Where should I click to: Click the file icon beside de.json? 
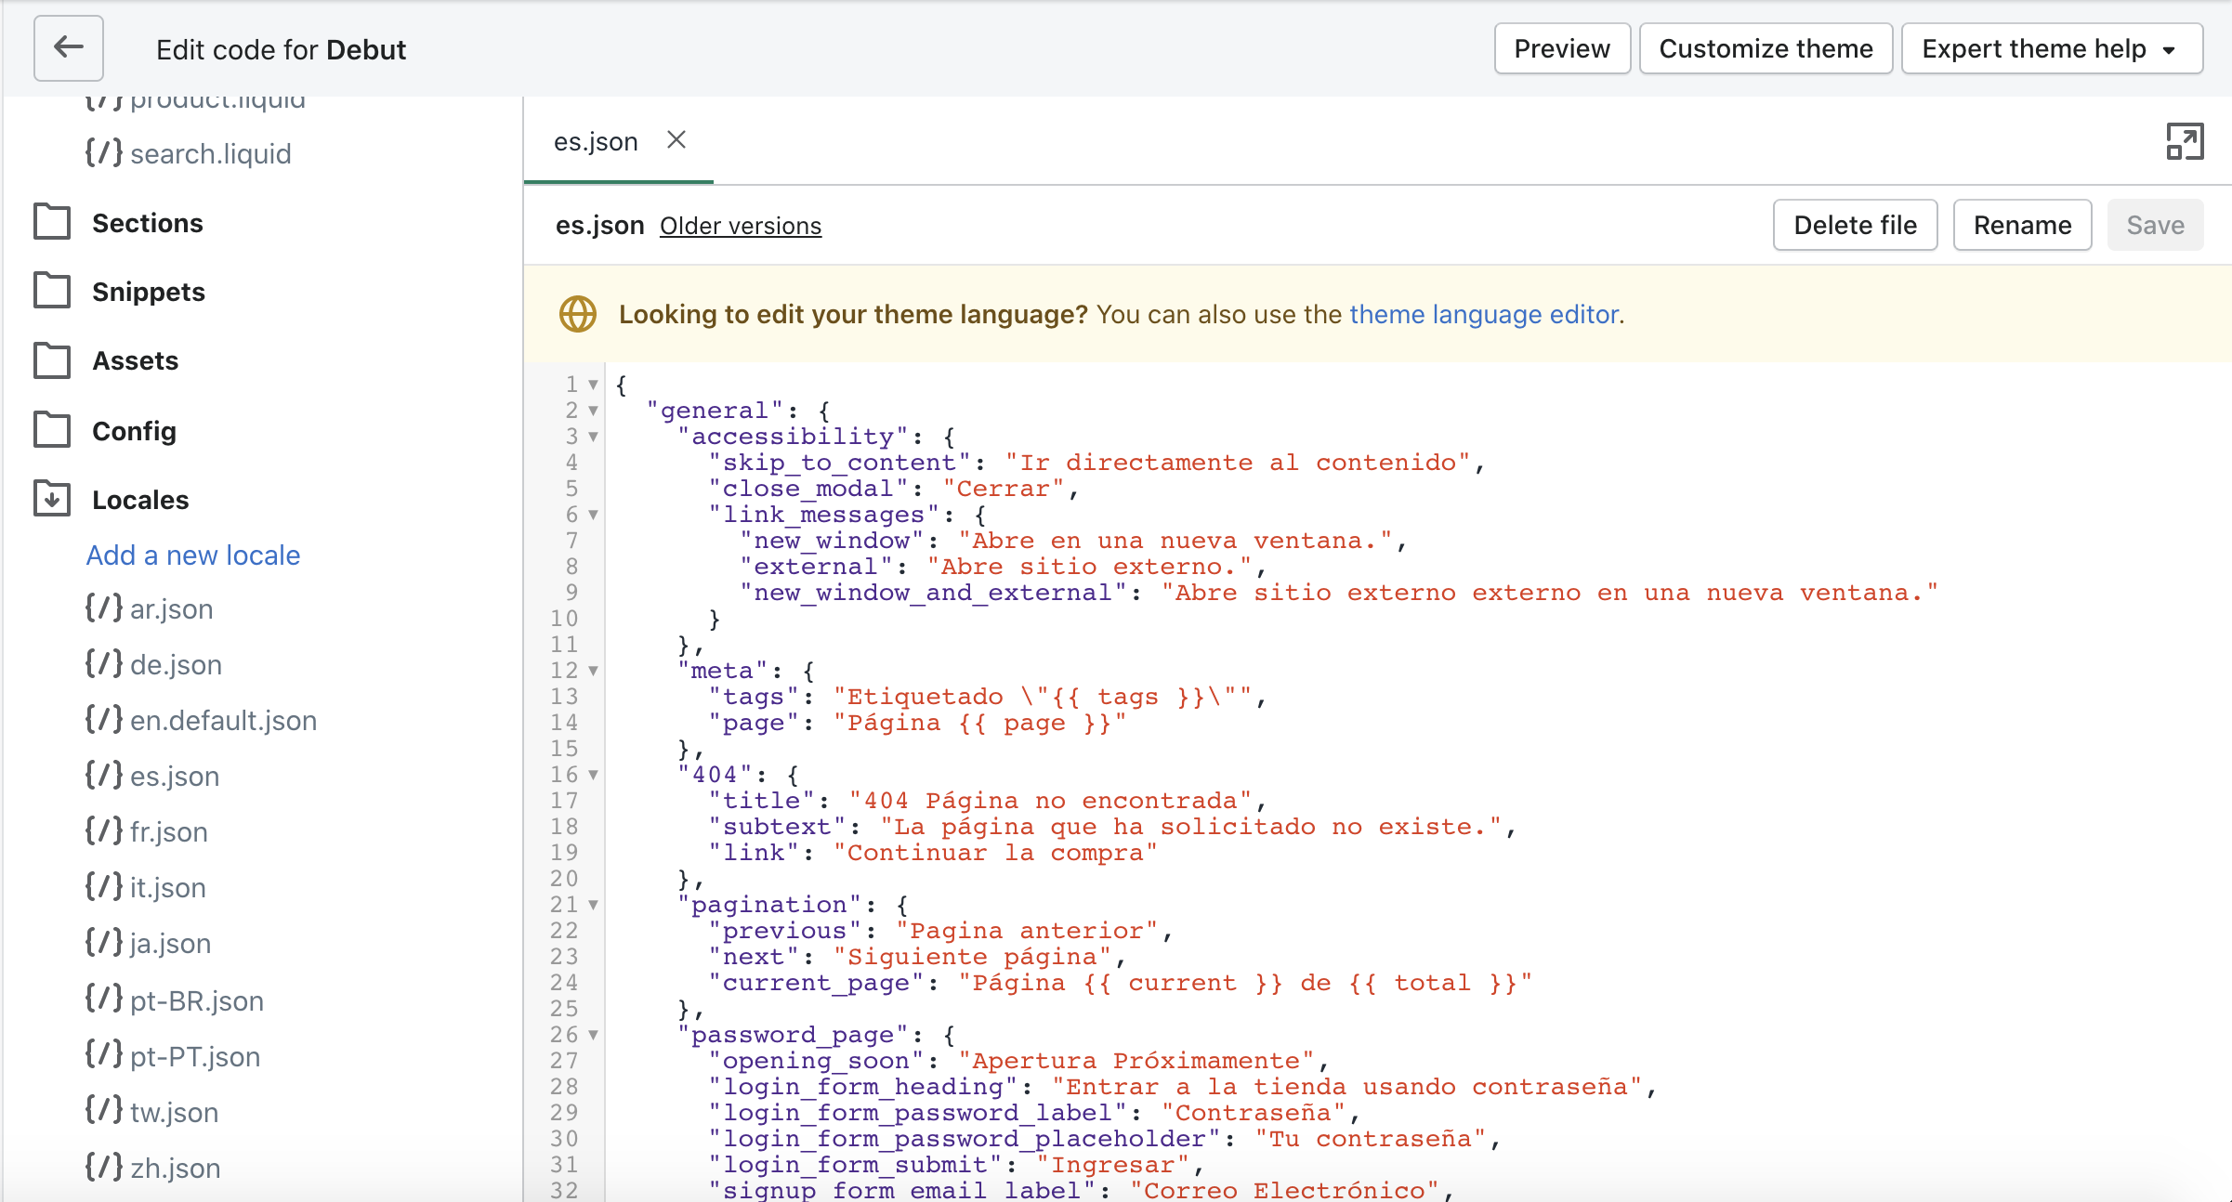click(103, 664)
